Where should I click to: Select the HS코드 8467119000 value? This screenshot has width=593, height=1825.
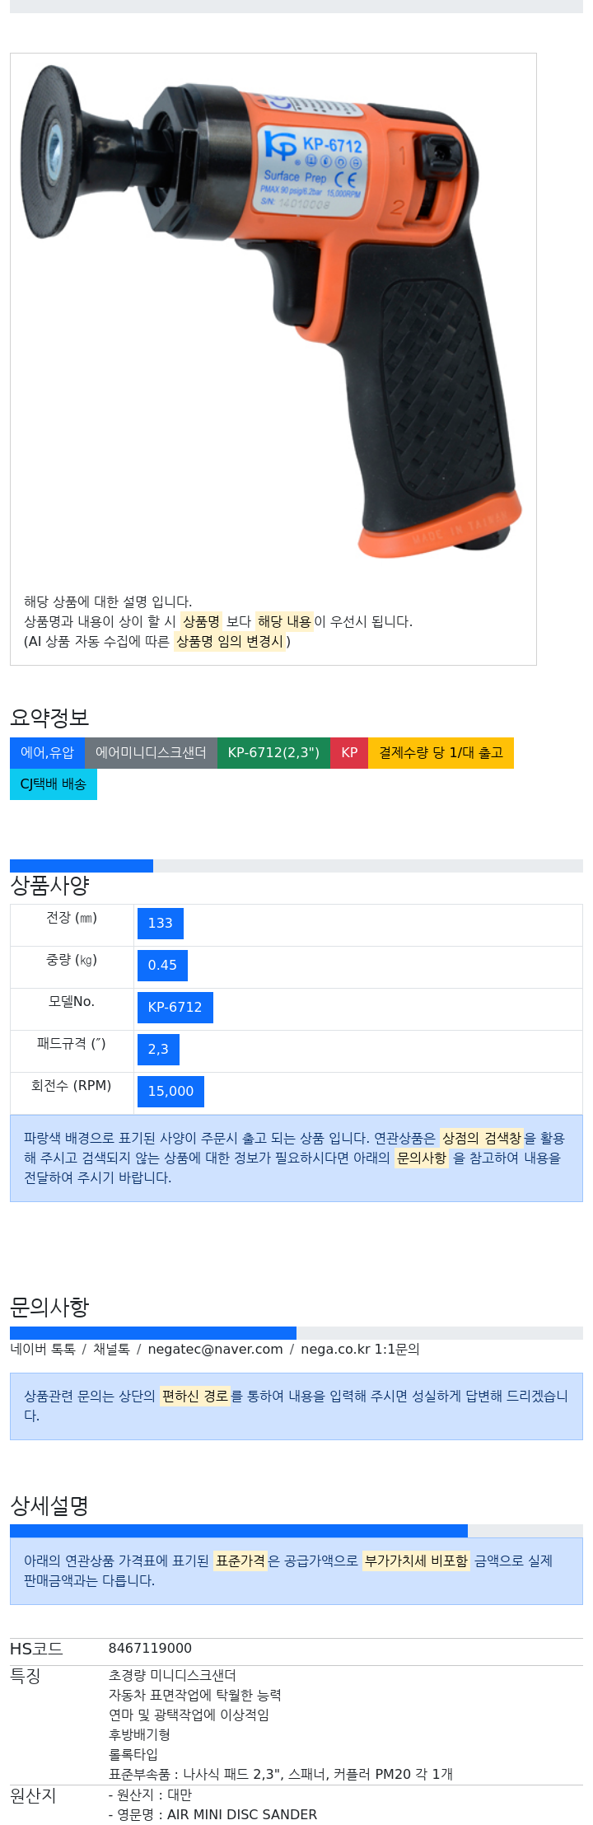[x=151, y=1649]
